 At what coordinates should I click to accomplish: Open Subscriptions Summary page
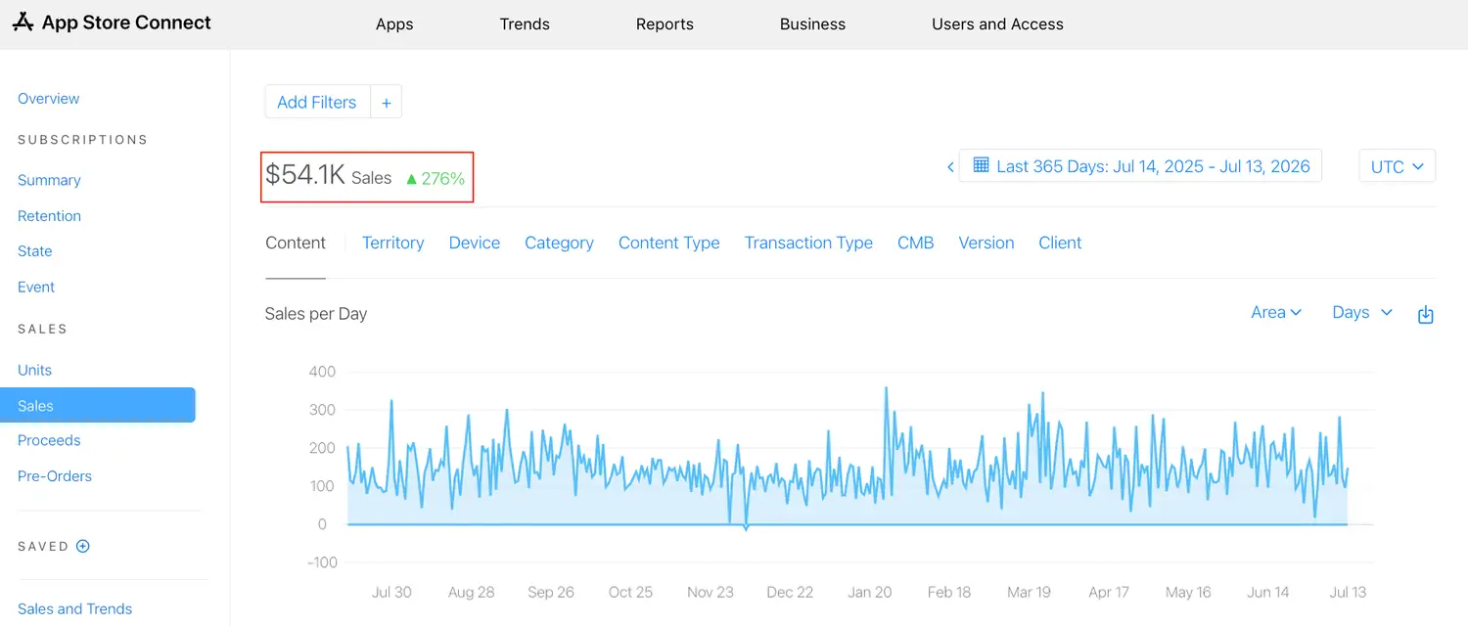[x=49, y=180]
